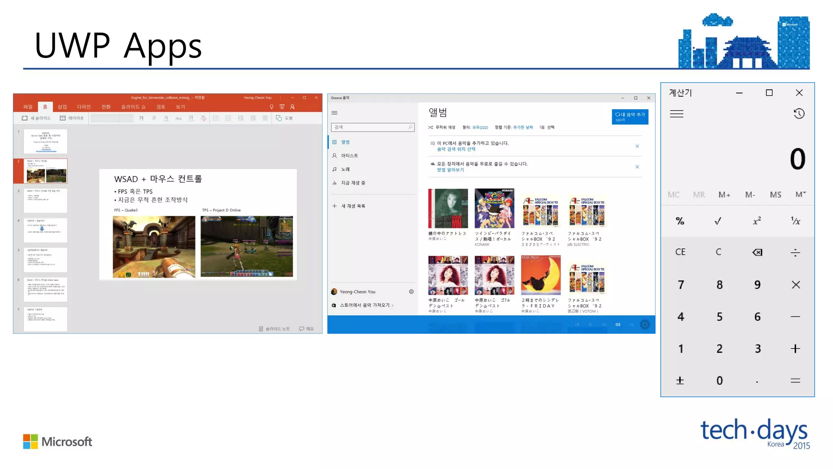The height and width of the screenshot is (469, 833).
Task: Switch to the 삽입 tab in PowerPoint
Action: [x=62, y=107]
